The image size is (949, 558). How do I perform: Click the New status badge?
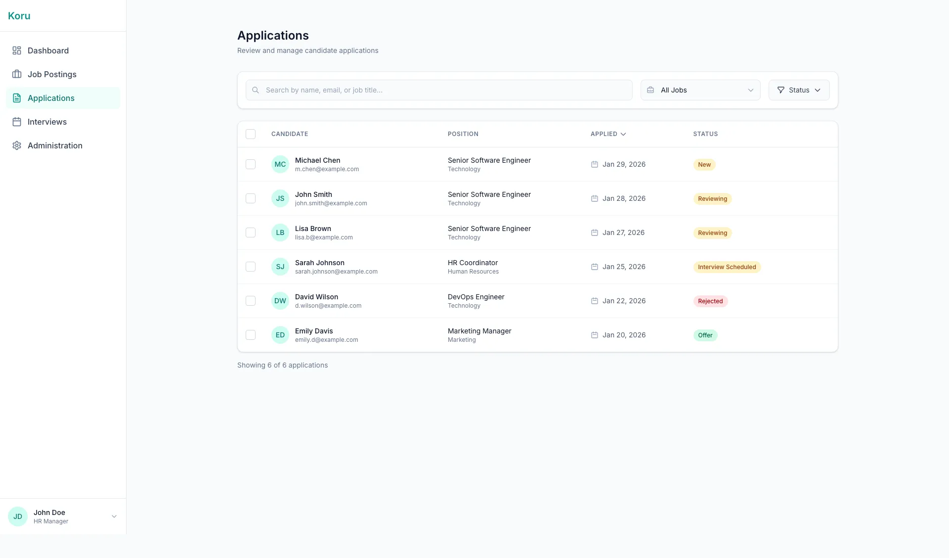point(704,165)
